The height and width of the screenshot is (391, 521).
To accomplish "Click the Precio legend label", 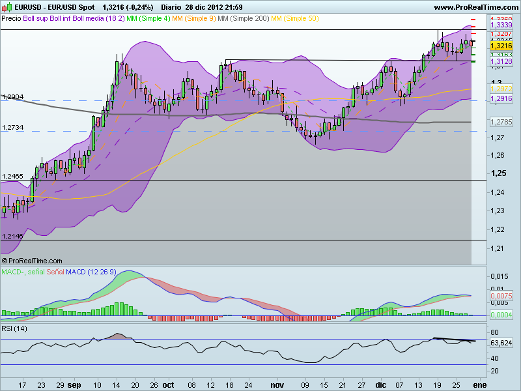I will tap(11, 19).
